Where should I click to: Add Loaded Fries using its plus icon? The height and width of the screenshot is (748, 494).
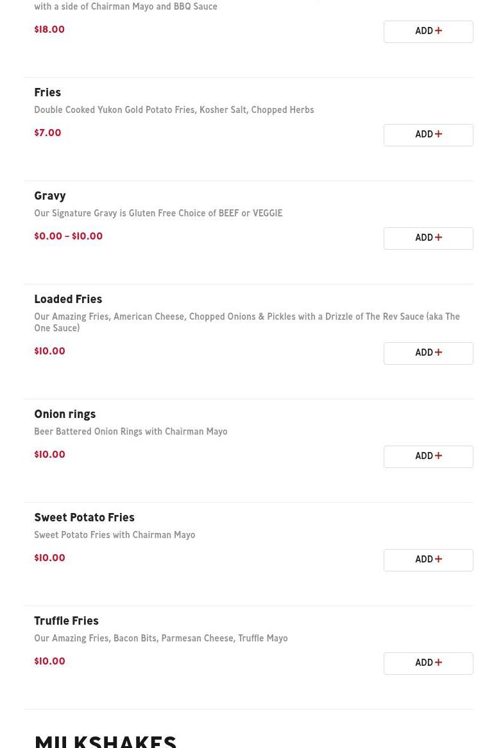click(x=438, y=352)
